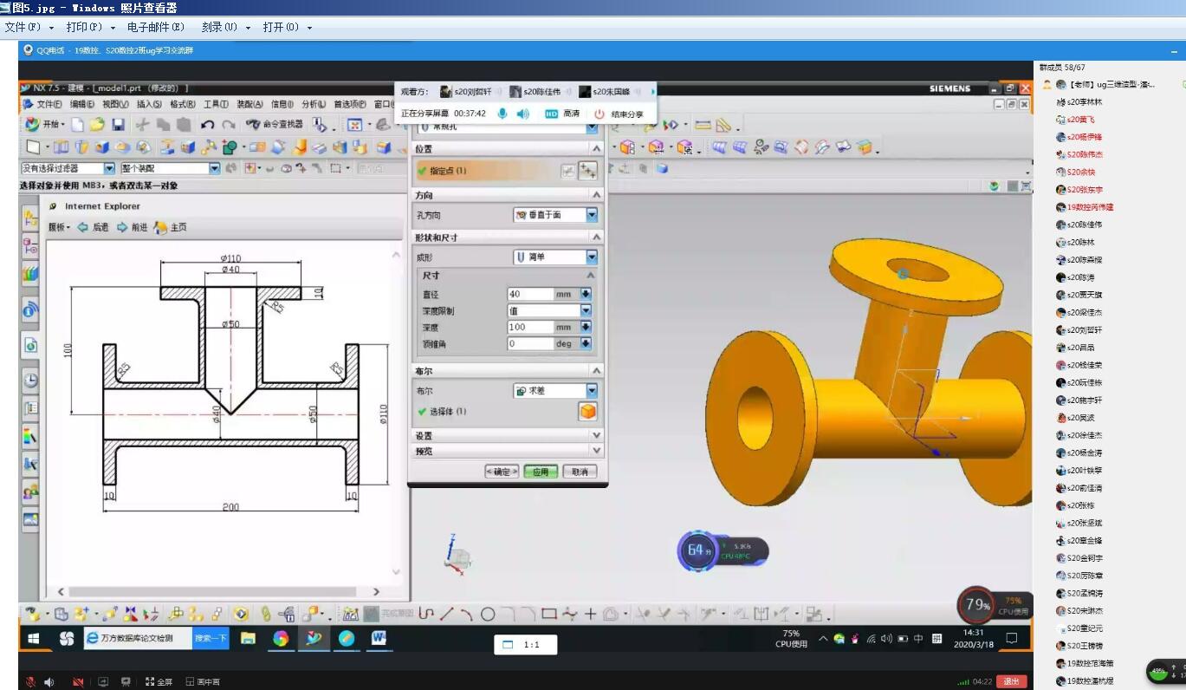Collapse the 位置 section
1186x690 pixels.
pyautogui.click(x=596, y=149)
